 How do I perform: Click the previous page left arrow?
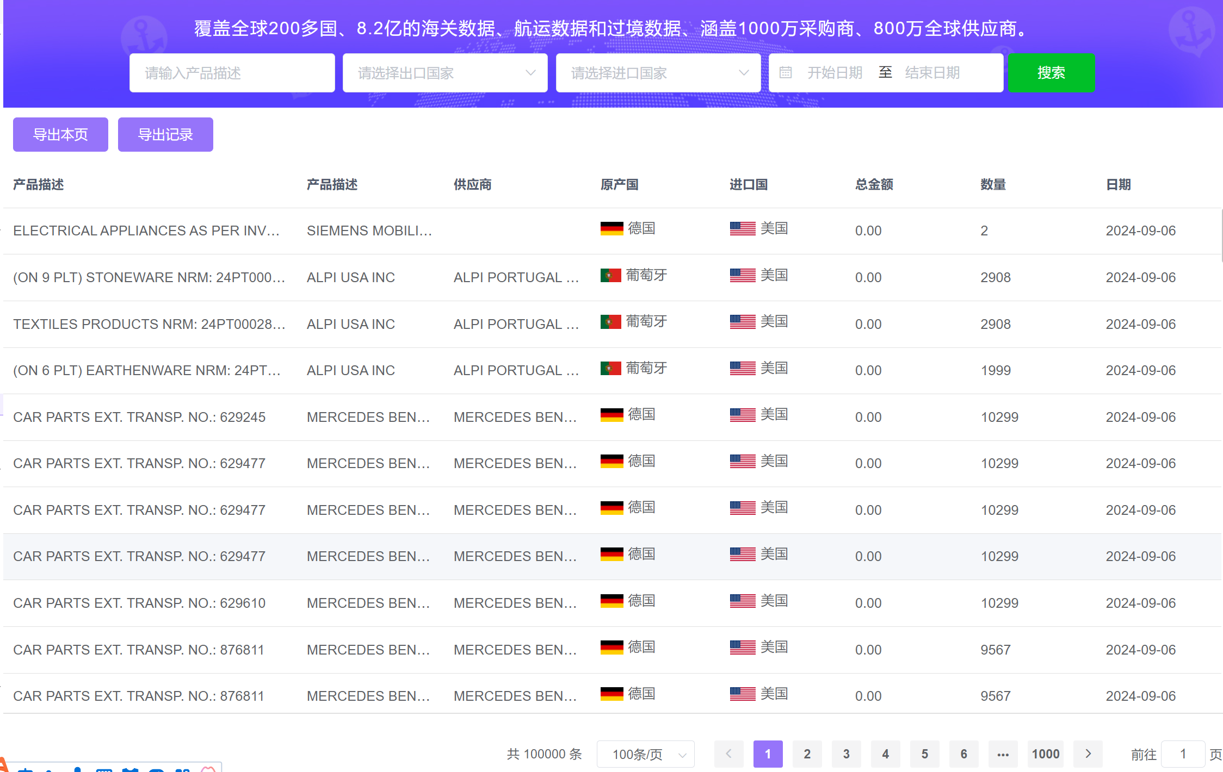tap(729, 754)
